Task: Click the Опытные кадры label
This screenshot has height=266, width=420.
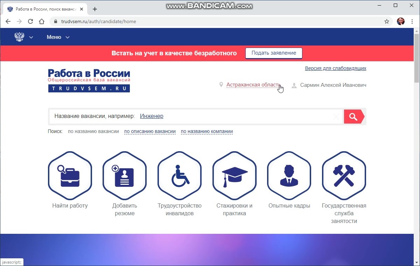Action: (289, 206)
